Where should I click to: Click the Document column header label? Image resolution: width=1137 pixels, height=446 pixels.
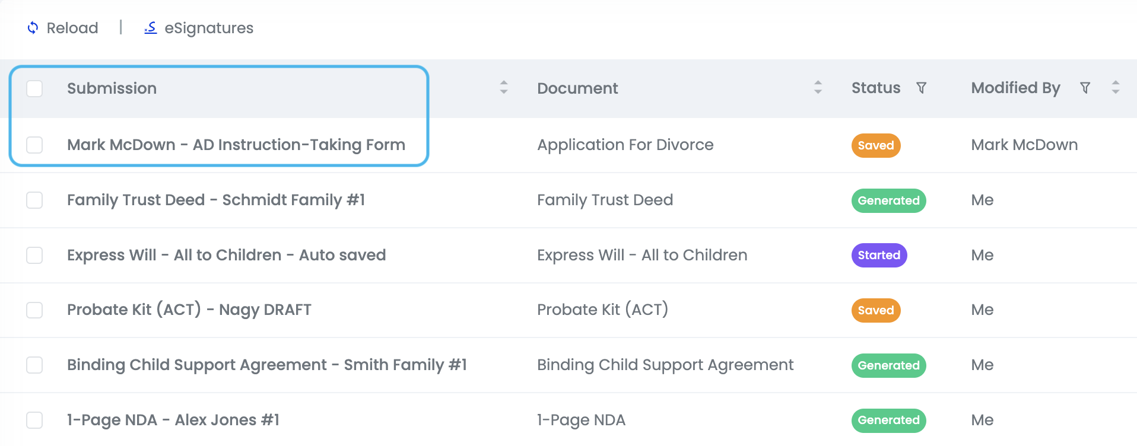(x=577, y=88)
